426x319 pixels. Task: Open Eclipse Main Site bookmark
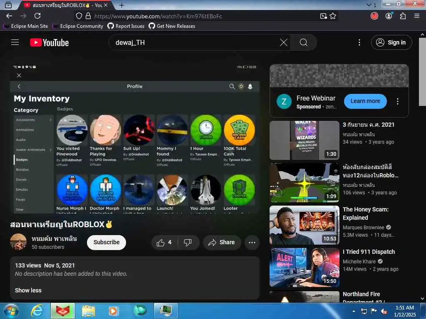25,26
